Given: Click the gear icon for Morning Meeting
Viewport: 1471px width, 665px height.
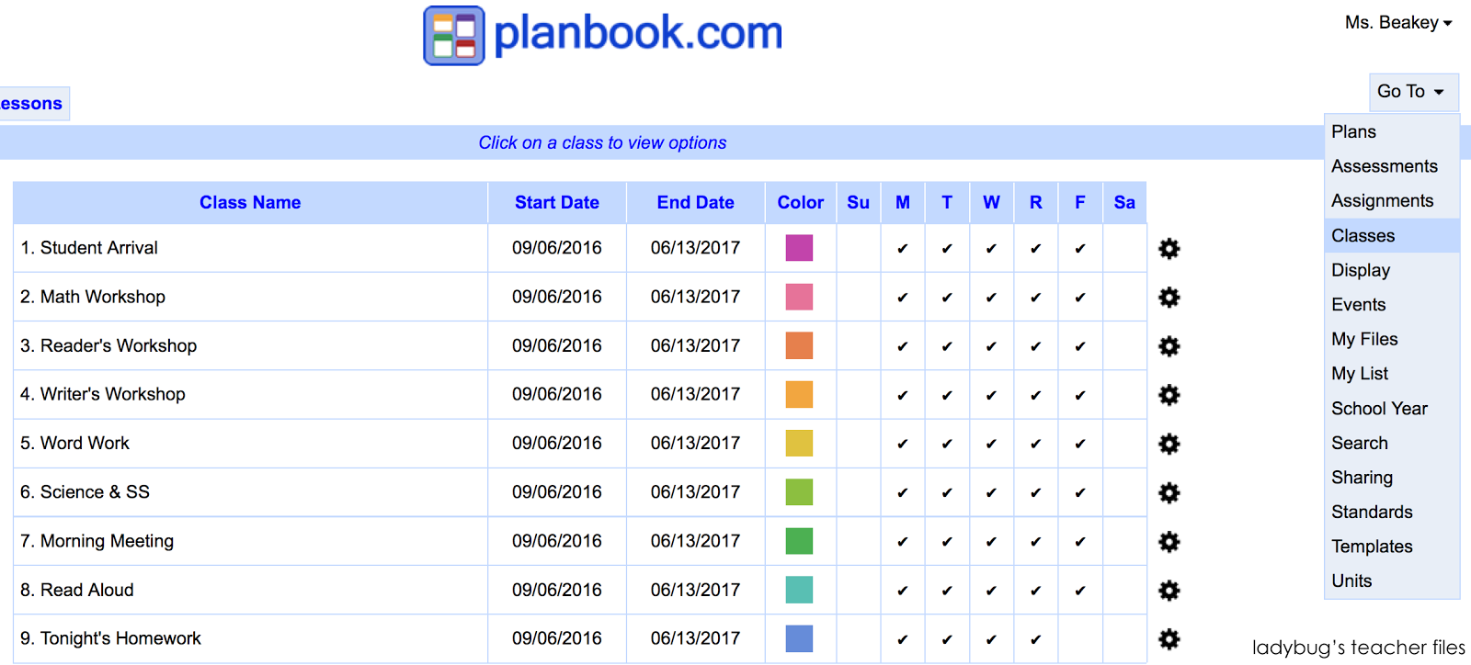Looking at the screenshot, I should pyautogui.click(x=1169, y=541).
